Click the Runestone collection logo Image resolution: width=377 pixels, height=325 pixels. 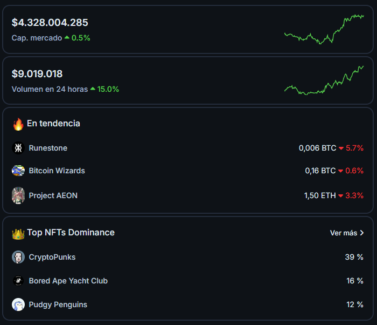pyautogui.click(x=18, y=148)
